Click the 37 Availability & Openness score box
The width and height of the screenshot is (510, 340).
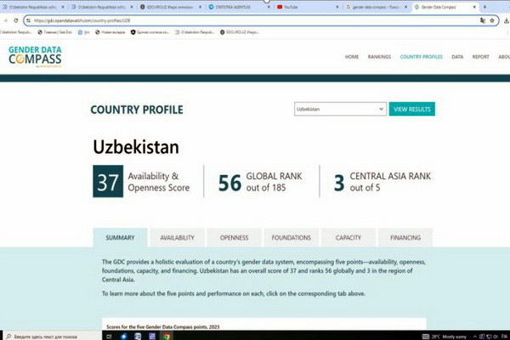click(108, 181)
